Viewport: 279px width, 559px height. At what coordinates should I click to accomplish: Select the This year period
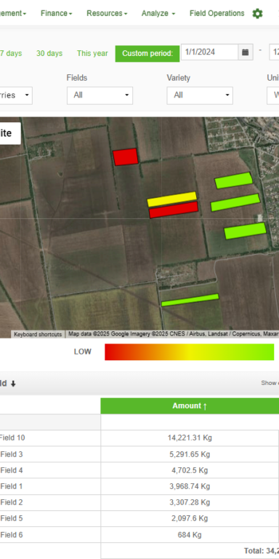[92, 53]
